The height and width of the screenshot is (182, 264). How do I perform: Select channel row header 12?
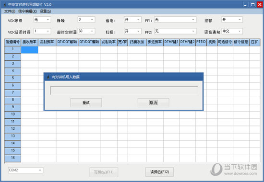click(x=12, y=130)
